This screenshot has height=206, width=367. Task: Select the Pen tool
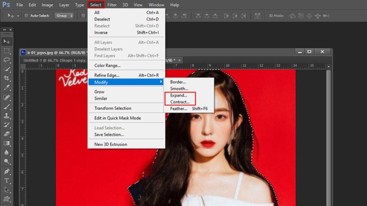7,171
